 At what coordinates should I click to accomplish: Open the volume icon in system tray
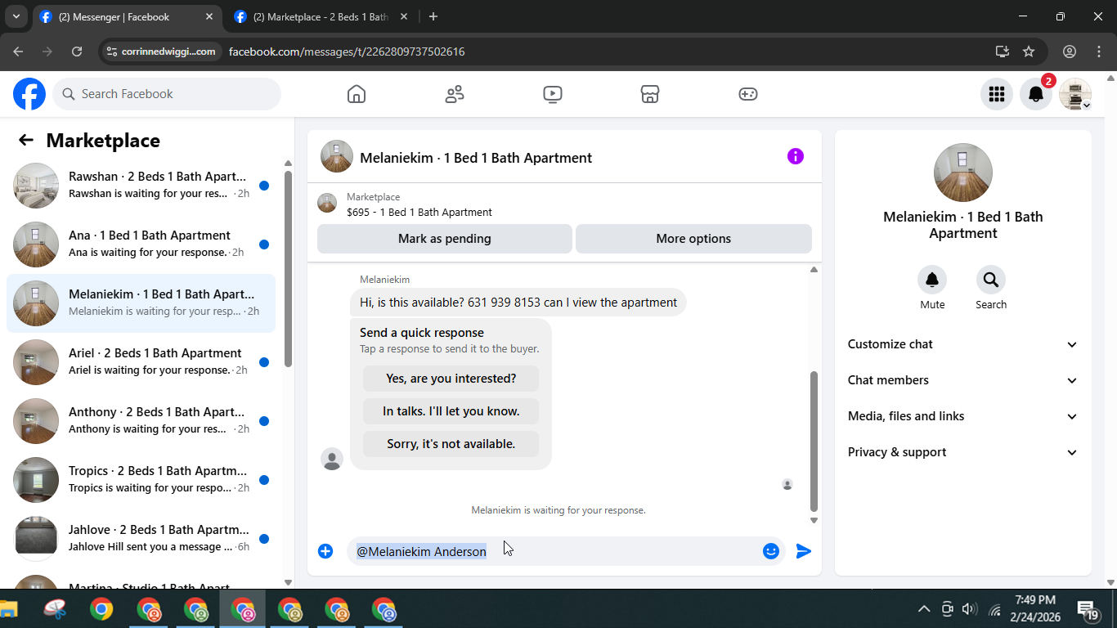[970, 609]
